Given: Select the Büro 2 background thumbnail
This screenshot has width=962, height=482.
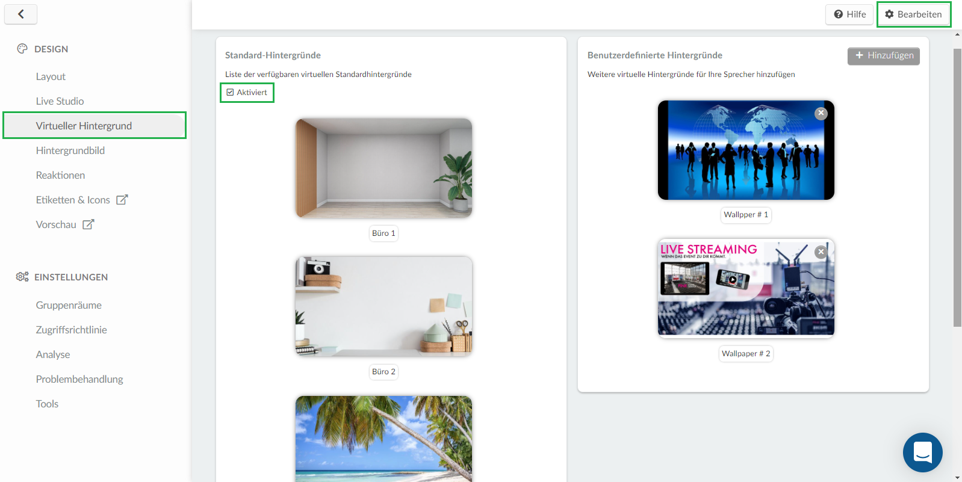Looking at the screenshot, I should [384, 306].
